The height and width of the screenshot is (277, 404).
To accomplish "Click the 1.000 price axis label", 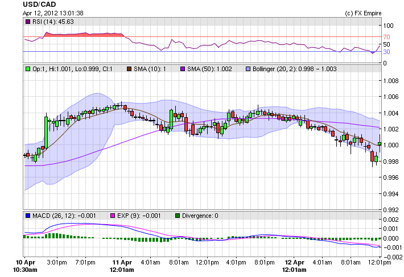I will tap(391, 146).
